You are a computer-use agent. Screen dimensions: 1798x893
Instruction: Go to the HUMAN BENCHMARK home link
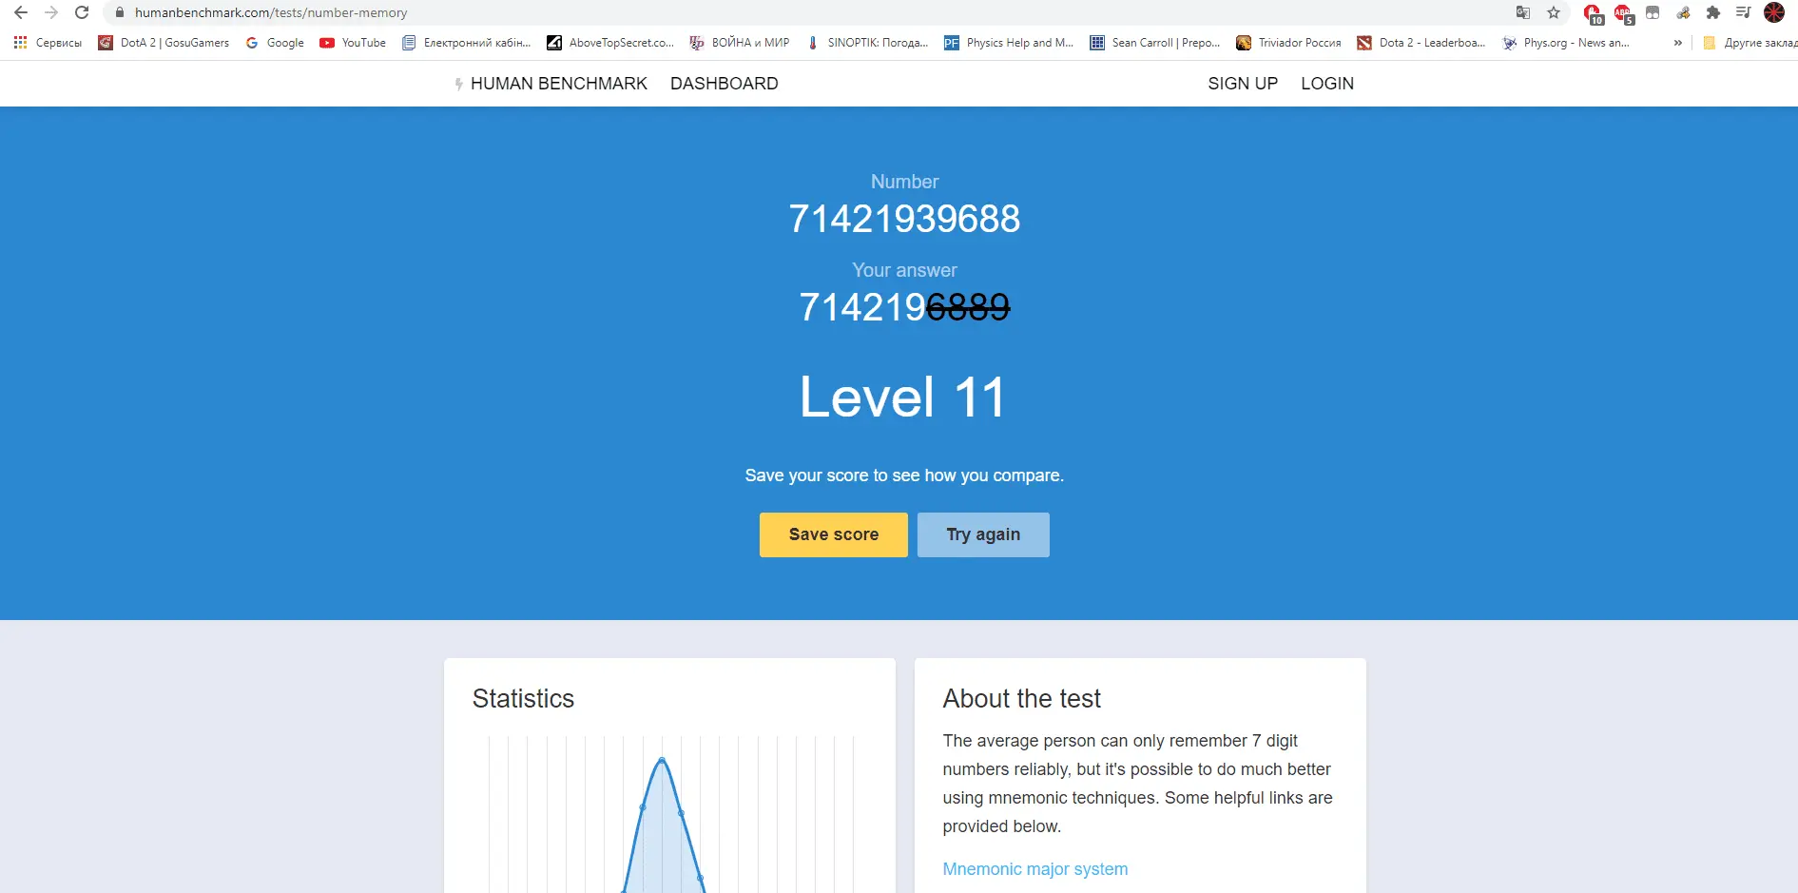click(551, 84)
